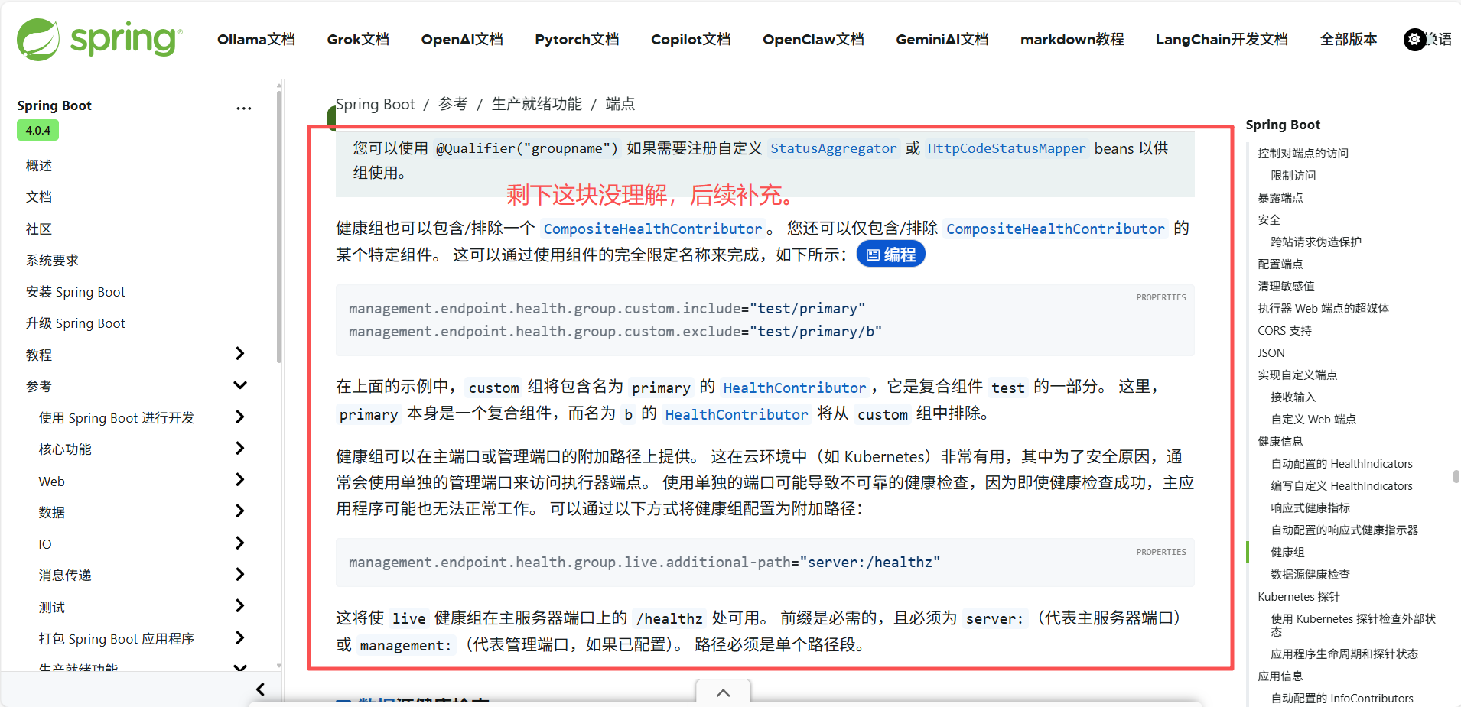Select 健康组 in the page outline
This screenshot has width=1461, height=707.
[x=1288, y=553]
